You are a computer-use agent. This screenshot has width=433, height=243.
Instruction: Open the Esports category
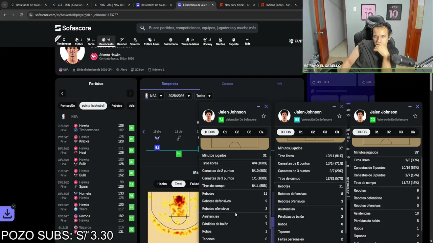(233, 42)
